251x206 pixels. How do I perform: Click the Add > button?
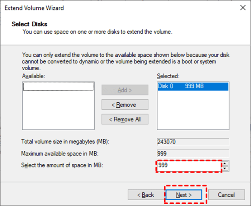[125, 90]
